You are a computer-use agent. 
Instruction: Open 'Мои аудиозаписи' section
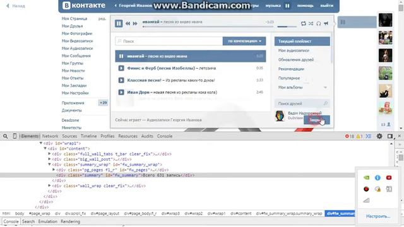[x=294, y=50]
